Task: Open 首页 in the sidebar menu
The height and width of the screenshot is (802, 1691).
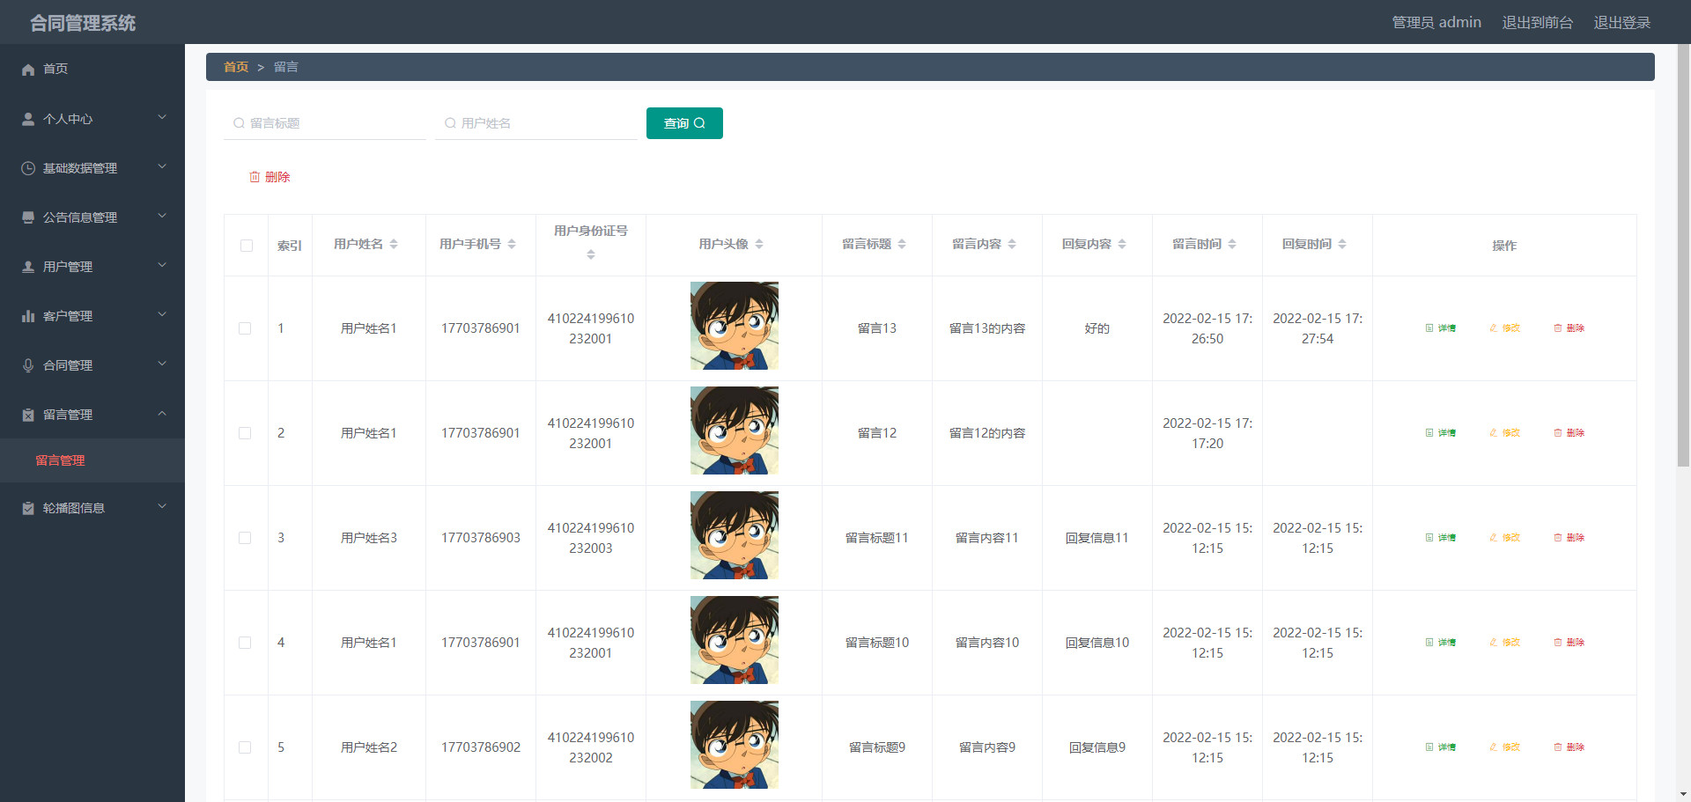Action: click(x=92, y=69)
